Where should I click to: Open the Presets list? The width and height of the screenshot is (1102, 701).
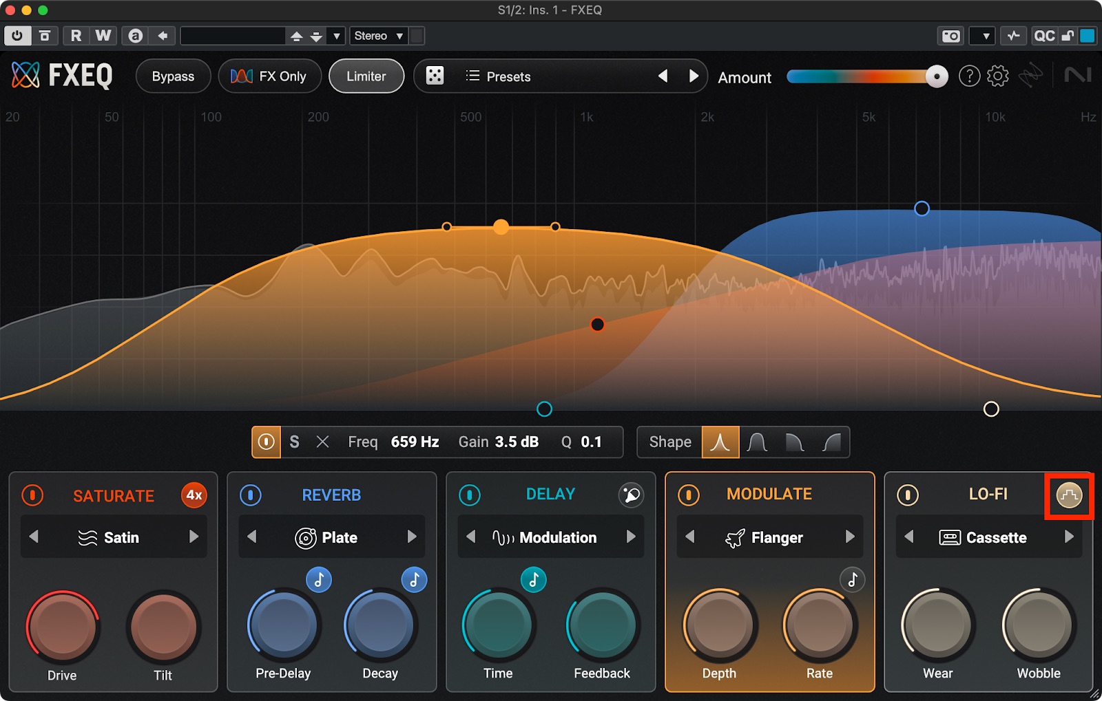coord(498,76)
